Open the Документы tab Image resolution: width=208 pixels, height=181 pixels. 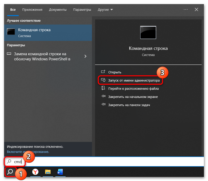58,10
